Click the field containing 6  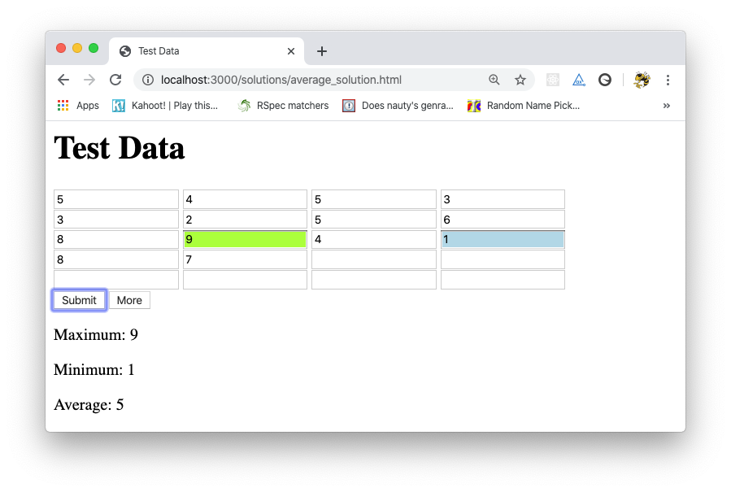503,220
